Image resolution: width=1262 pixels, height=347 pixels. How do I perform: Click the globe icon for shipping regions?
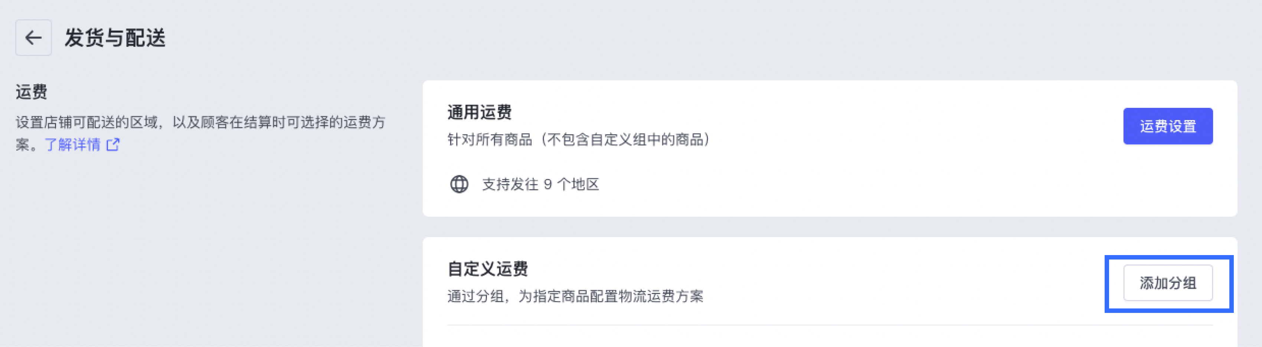tap(459, 184)
